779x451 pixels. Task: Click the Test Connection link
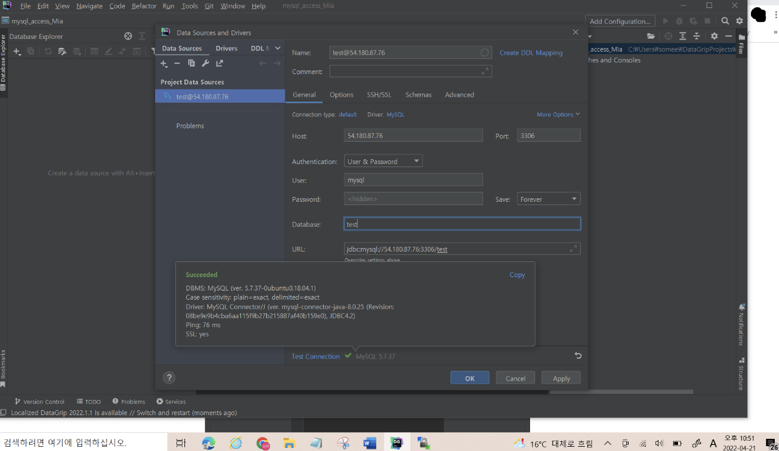click(315, 356)
